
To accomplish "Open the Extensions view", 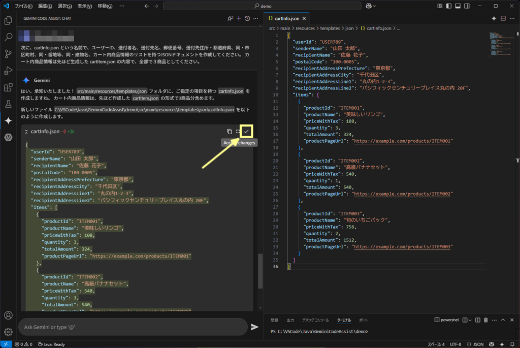I will tap(8, 87).
